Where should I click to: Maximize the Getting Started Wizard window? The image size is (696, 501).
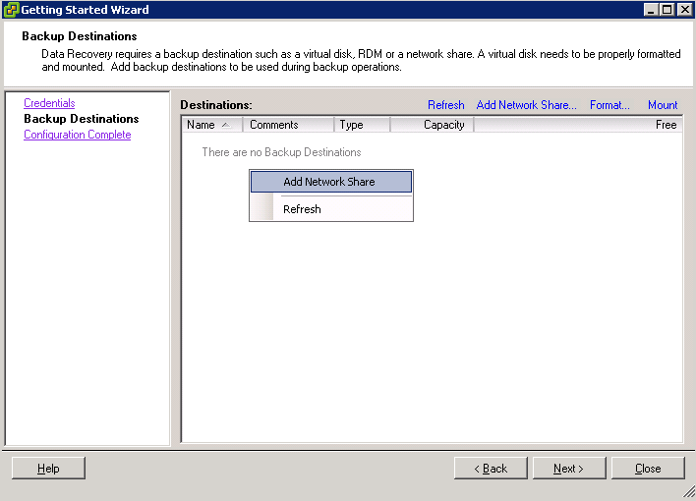(667, 9)
